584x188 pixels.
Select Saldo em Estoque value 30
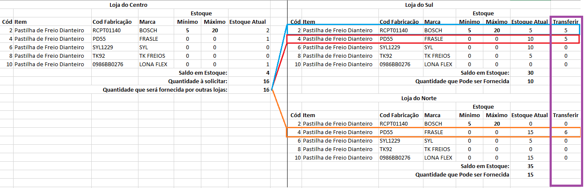tap(530, 73)
